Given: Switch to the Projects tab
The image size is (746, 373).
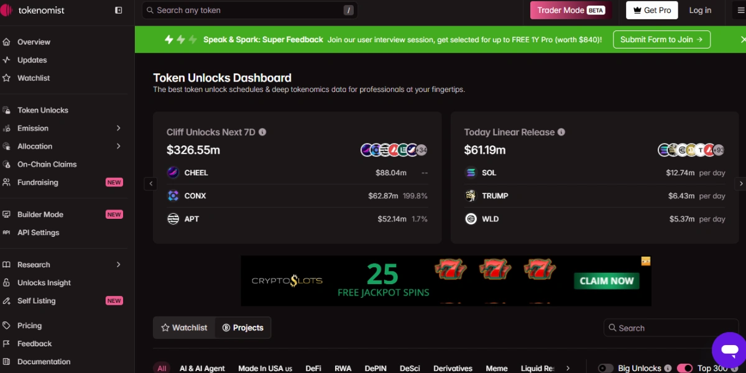Looking at the screenshot, I should point(243,328).
